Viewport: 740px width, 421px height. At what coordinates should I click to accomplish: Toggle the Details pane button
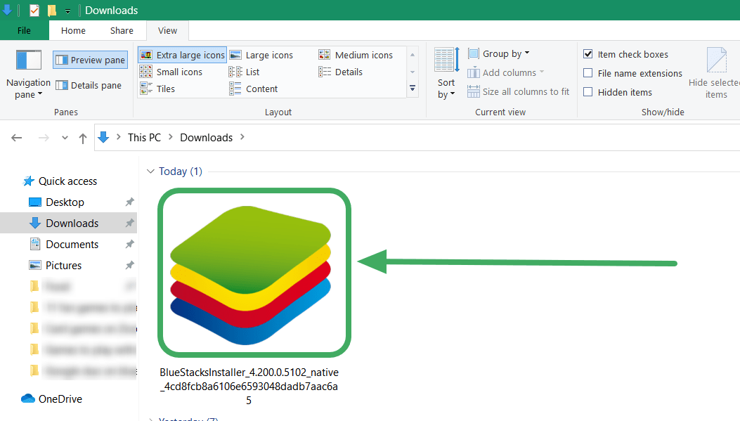(89, 86)
